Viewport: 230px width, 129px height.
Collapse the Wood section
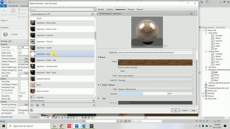(x=98, y=57)
